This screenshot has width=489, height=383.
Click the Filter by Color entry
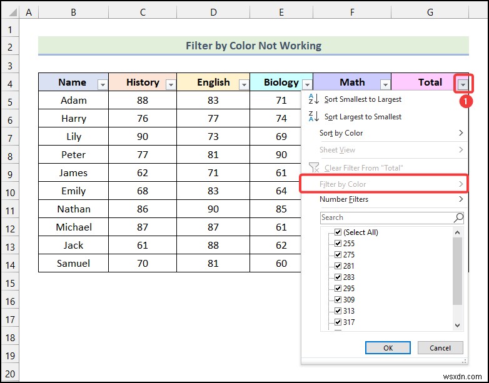point(384,184)
